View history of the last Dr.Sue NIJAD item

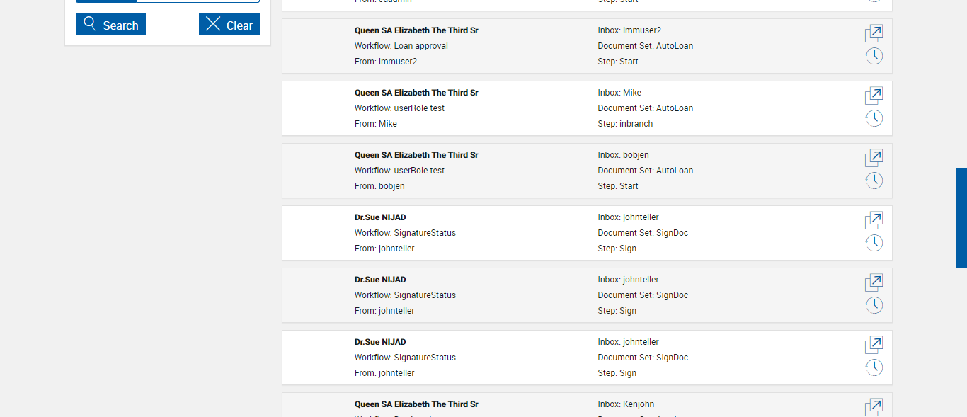pyautogui.click(x=874, y=367)
